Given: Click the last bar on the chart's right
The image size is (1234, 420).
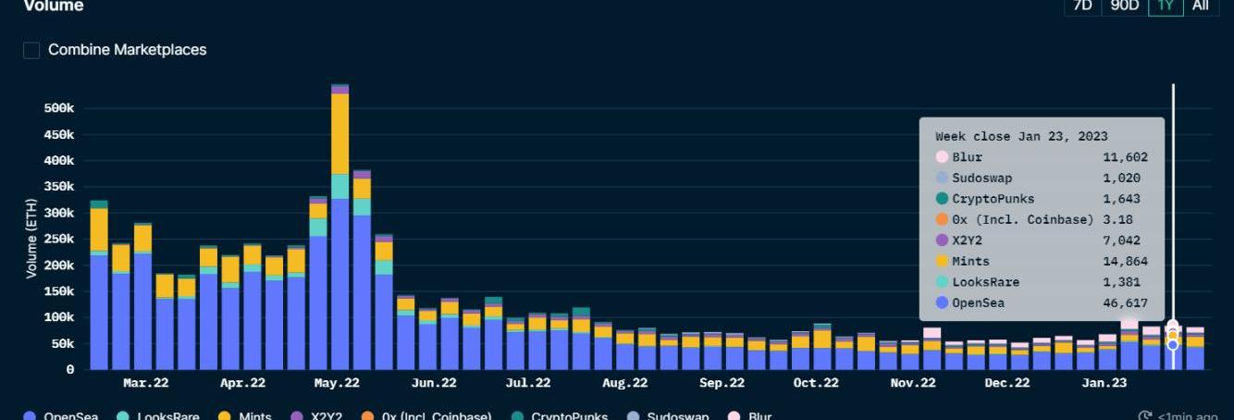Looking at the screenshot, I should (x=1195, y=352).
